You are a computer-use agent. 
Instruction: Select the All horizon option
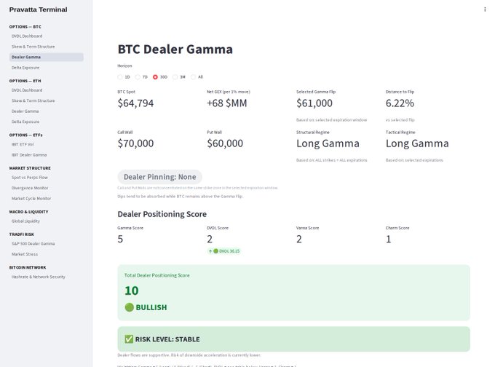(x=197, y=76)
